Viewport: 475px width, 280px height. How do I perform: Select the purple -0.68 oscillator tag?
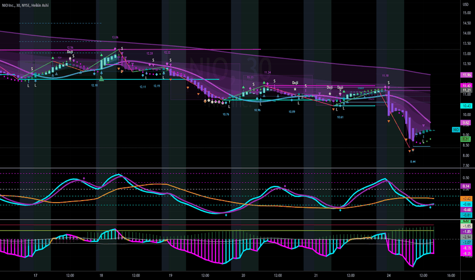point(466,209)
